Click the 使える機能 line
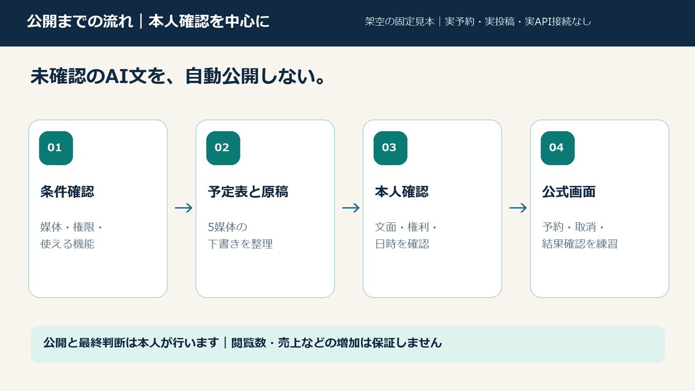This screenshot has width=695, height=391. tap(67, 244)
